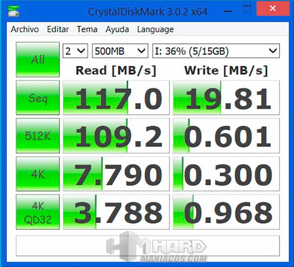The image size is (294, 267).
Task: Open the test count dropdown showing 2
Action: point(75,51)
